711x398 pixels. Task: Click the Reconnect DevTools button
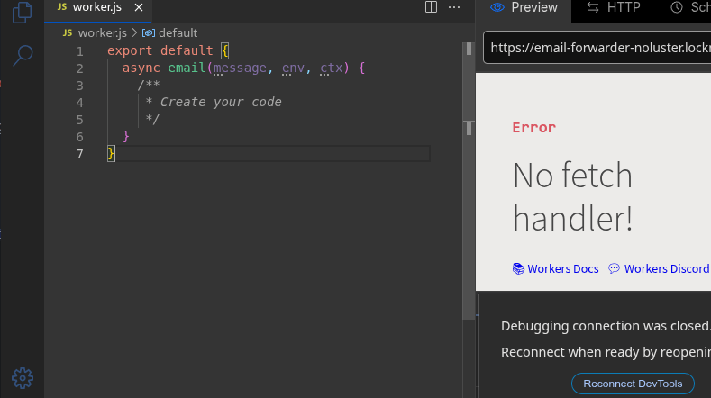(x=633, y=384)
